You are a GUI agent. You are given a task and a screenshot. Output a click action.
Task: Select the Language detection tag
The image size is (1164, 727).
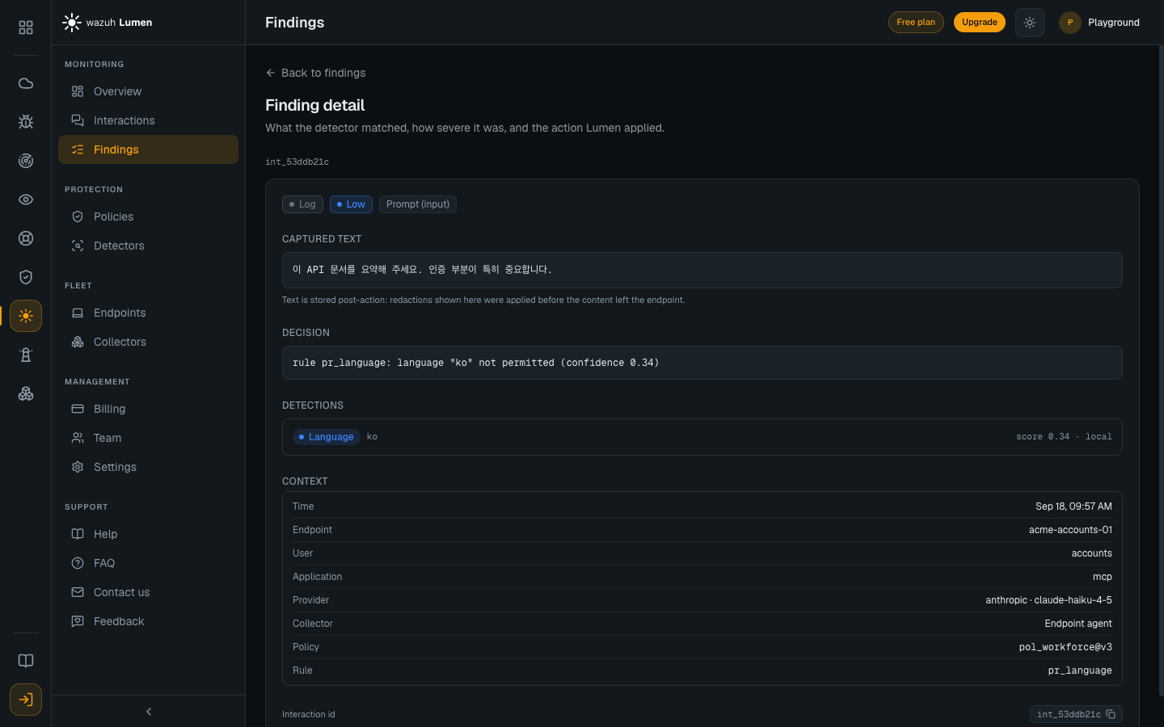(x=326, y=437)
